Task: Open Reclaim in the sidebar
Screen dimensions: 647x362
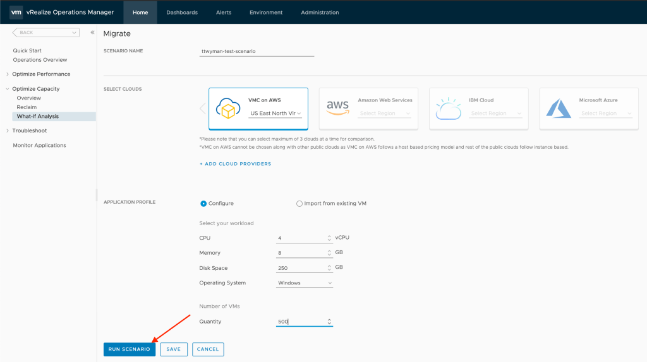Action: coord(27,107)
